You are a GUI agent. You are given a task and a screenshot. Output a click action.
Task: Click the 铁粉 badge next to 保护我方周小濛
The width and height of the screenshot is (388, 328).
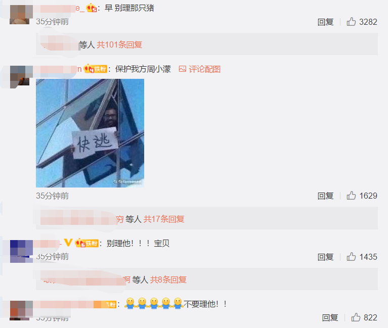click(x=95, y=69)
